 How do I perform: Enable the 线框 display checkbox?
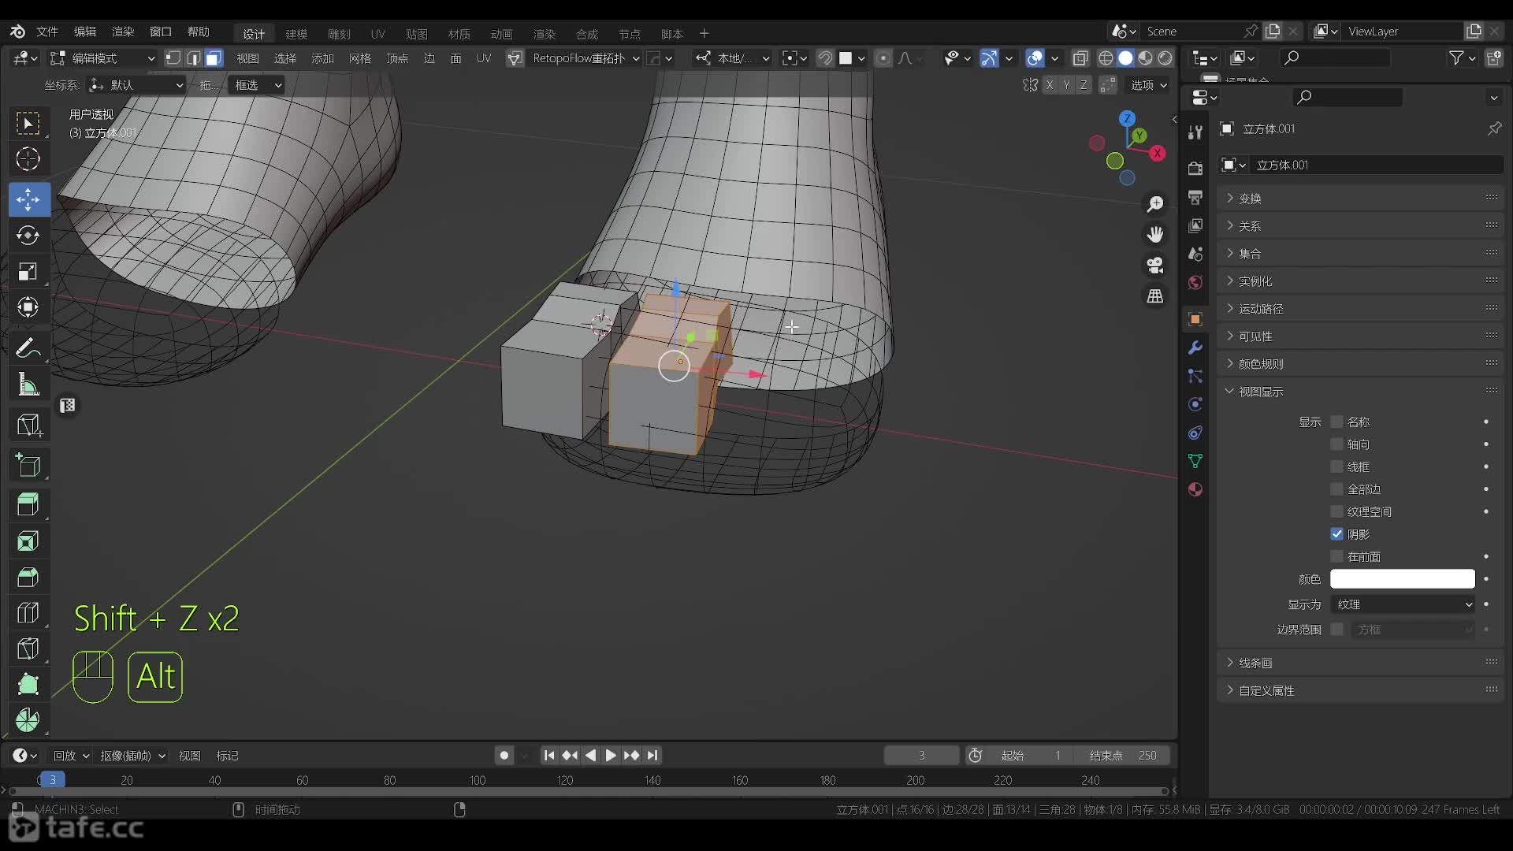click(1336, 467)
